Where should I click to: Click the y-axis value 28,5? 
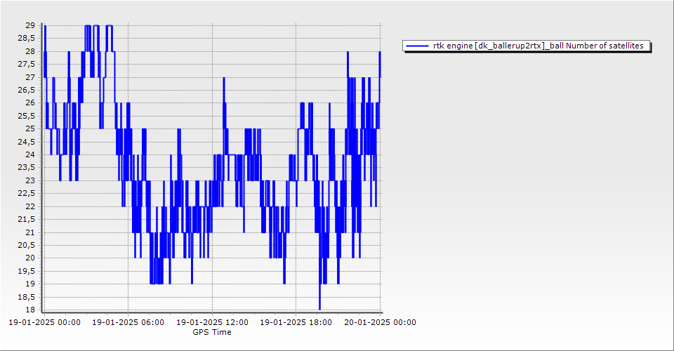tap(27, 38)
